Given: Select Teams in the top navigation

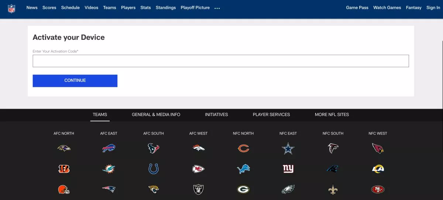Looking at the screenshot, I should click(110, 8).
